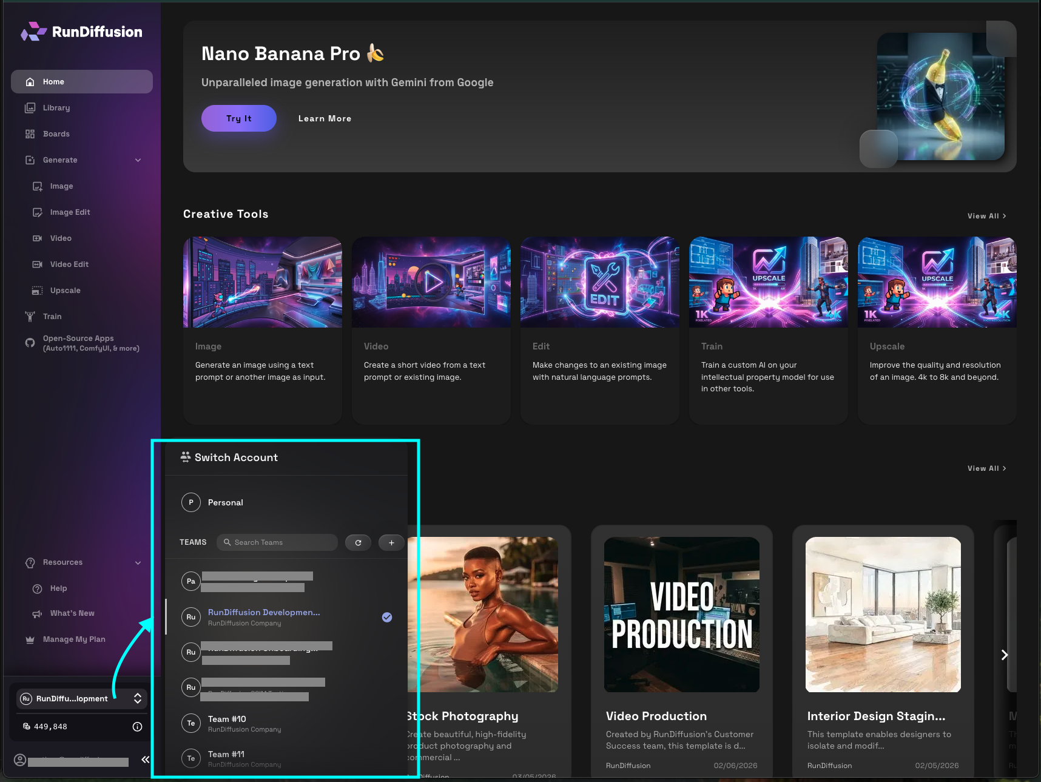Click the Switch Account header icon
The image size is (1041, 782).
186,457
